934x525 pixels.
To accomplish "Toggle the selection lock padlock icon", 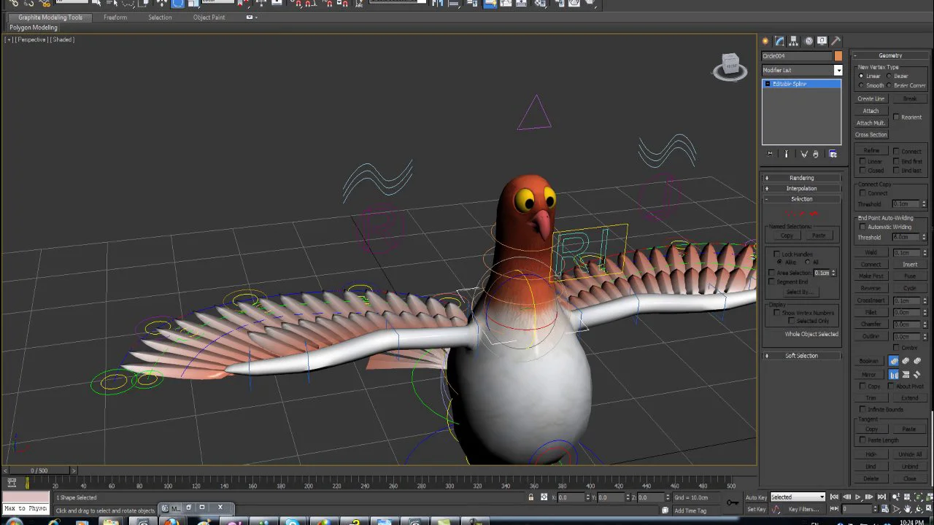I will (531, 497).
